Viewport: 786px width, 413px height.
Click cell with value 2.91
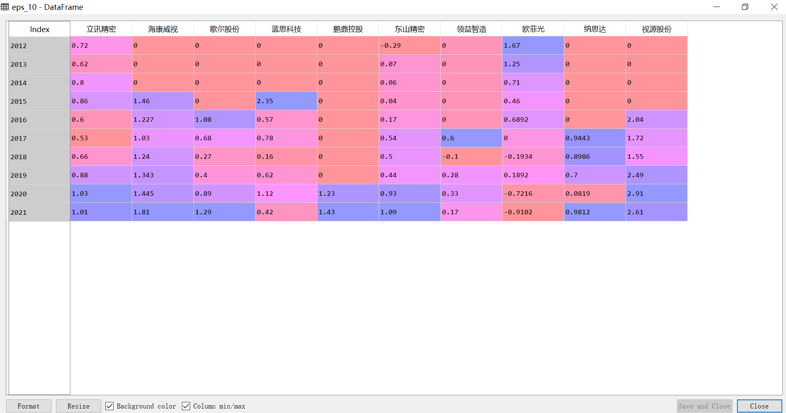657,193
